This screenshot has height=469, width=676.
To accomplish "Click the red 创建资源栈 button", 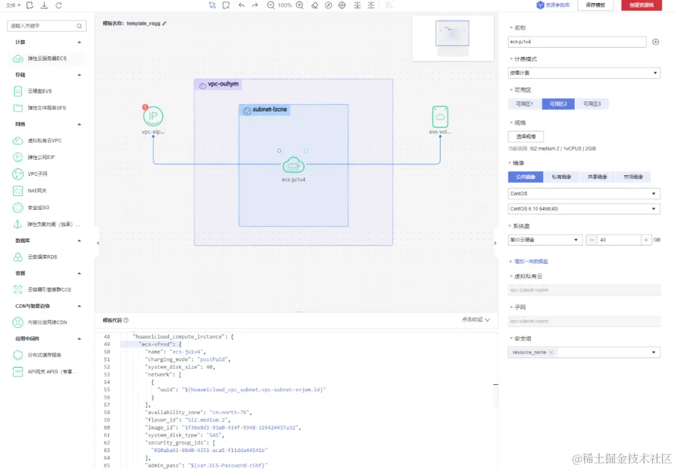I will click(x=642, y=5).
